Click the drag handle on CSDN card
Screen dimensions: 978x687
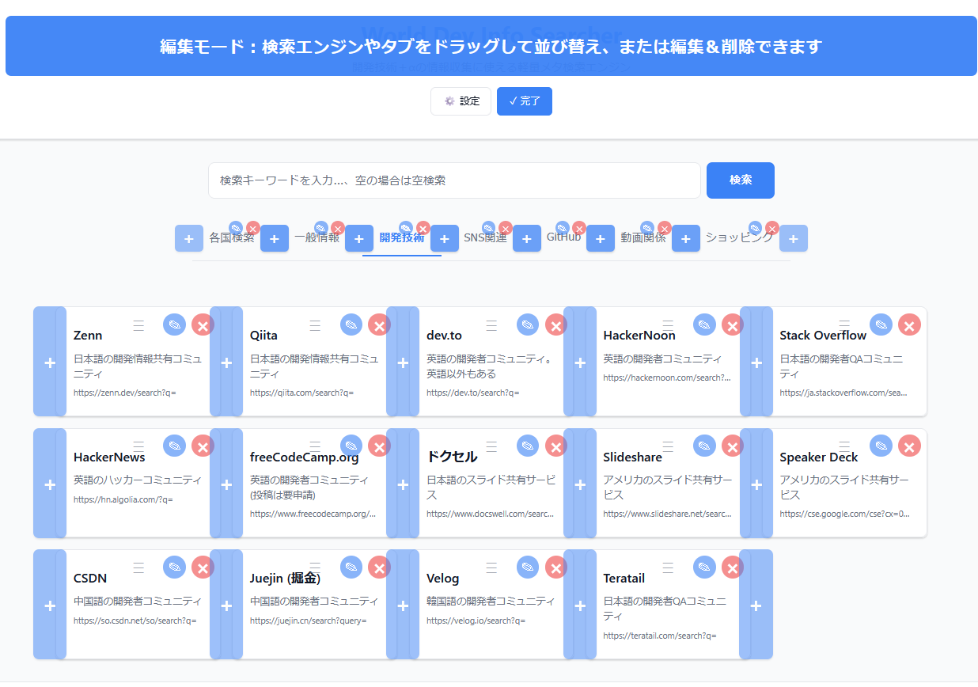[x=138, y=567]
